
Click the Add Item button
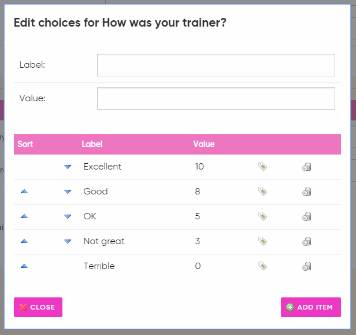click(310, 307)
